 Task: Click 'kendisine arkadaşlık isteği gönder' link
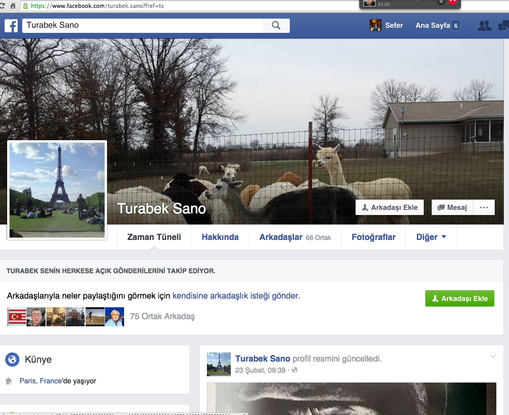(x=236, y=296)
